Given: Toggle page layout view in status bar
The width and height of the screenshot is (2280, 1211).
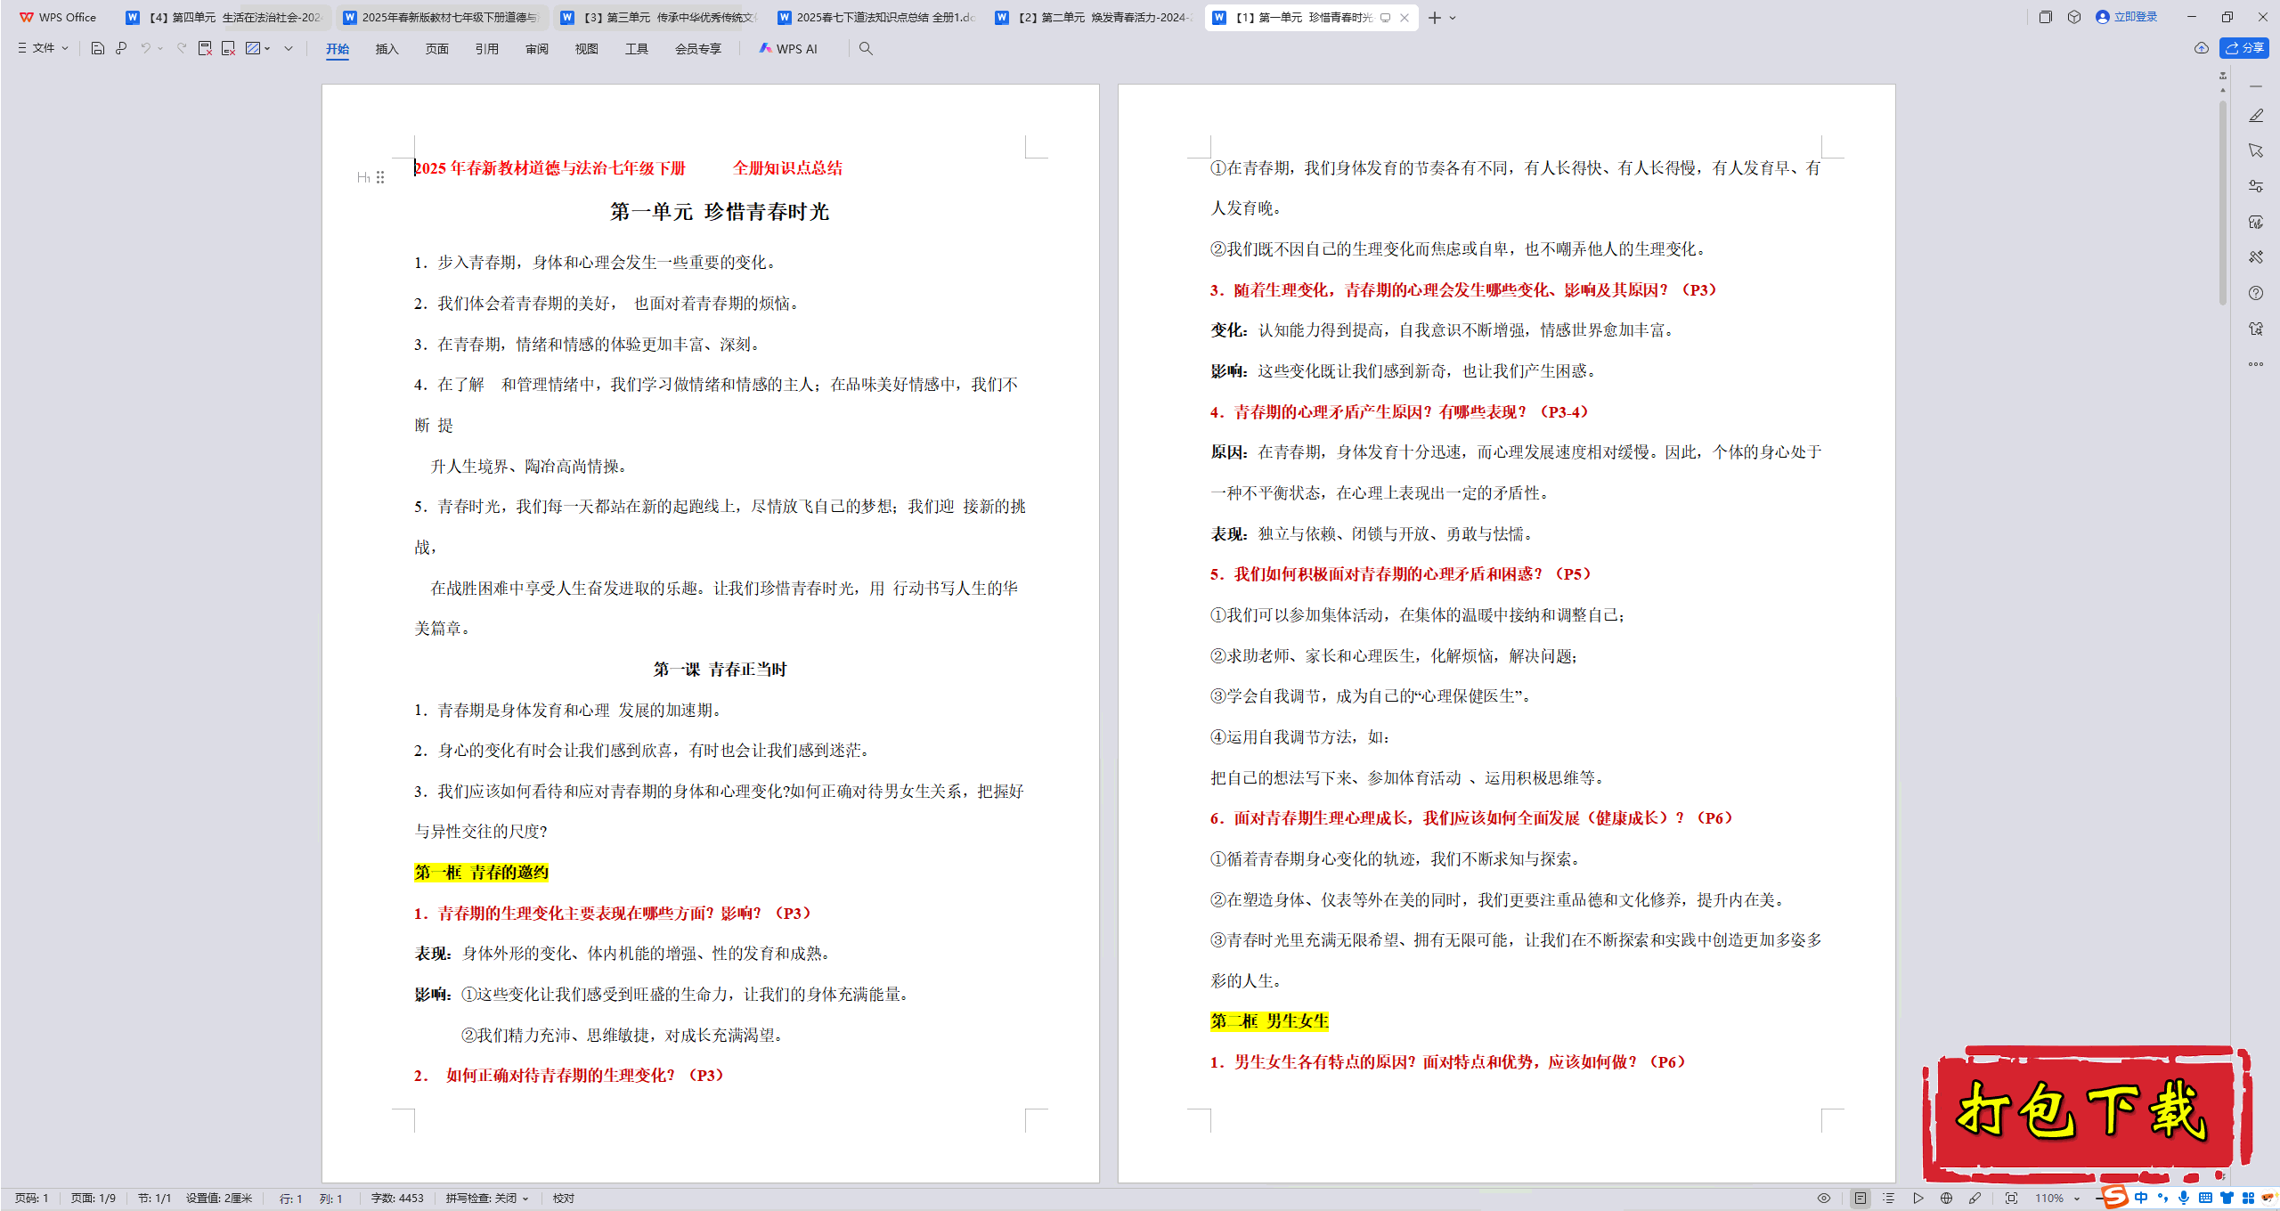Looking at the screenshot, I should pyautogui.click(x=1861, y=1199).
